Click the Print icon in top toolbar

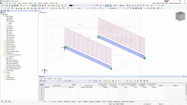(17, 6)
